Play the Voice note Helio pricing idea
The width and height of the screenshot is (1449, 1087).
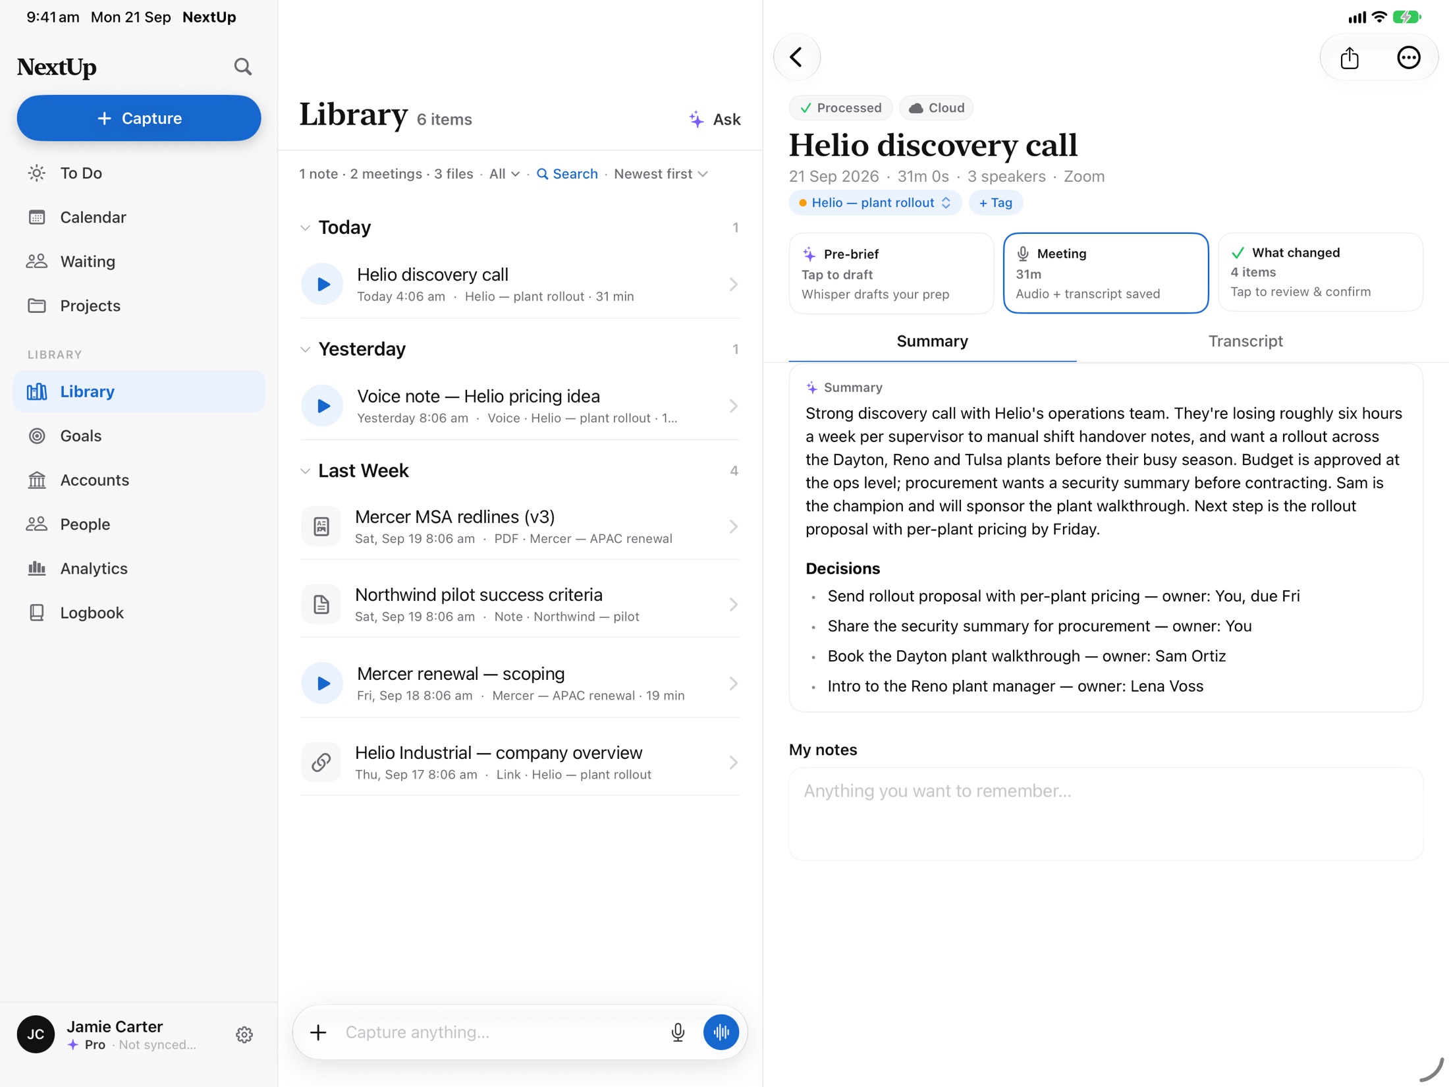(x=322, y=406)
